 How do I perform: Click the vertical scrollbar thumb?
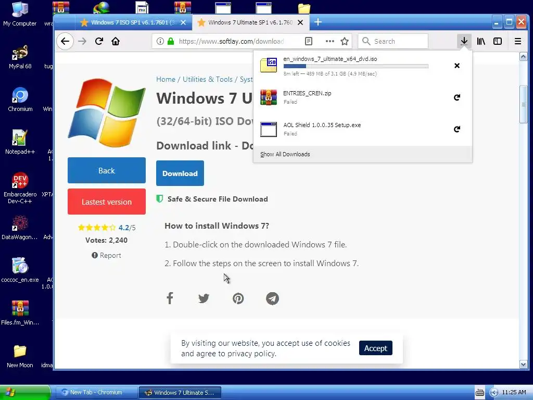(523, 104)
